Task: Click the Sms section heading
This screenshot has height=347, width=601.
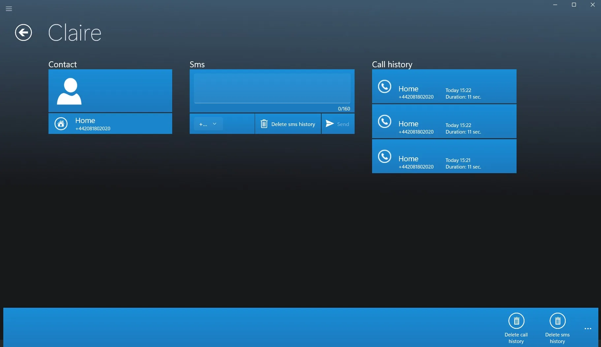Action: pyautogui.click(x=197, y=64)
